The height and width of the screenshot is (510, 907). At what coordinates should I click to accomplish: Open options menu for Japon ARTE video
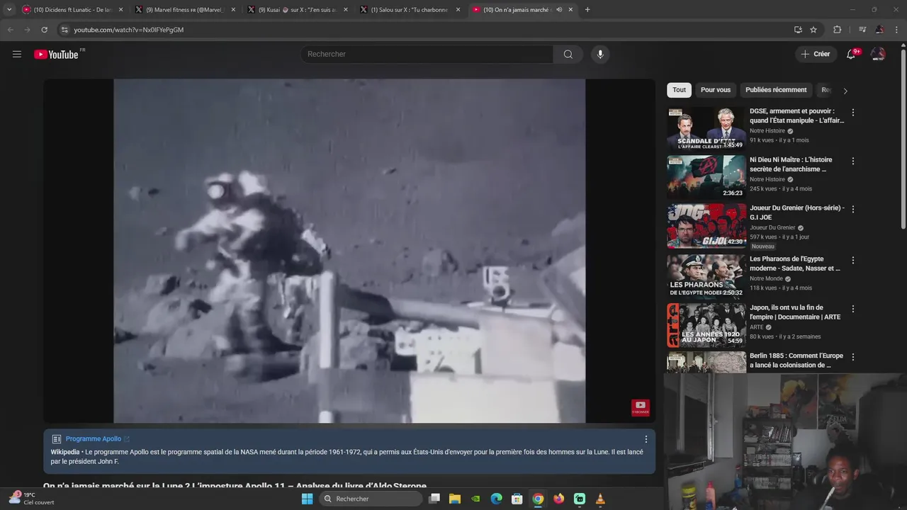coord(853,310)
